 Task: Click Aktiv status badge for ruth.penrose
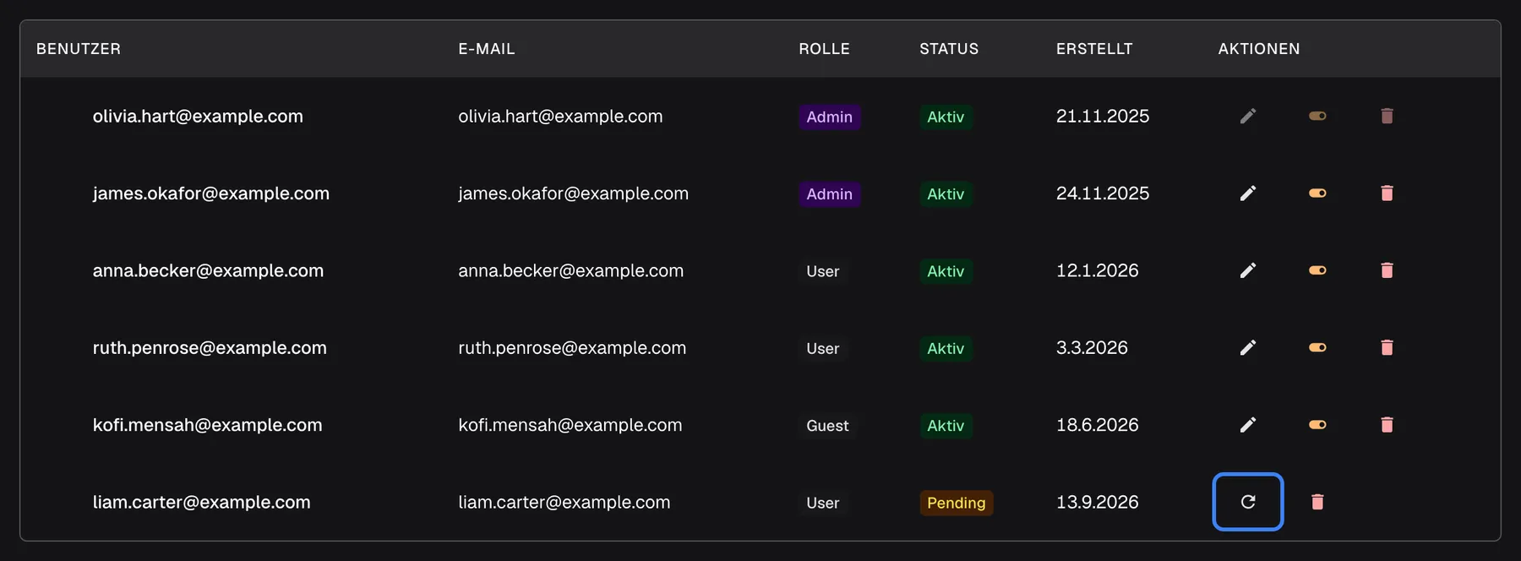[x=946, y=348]
